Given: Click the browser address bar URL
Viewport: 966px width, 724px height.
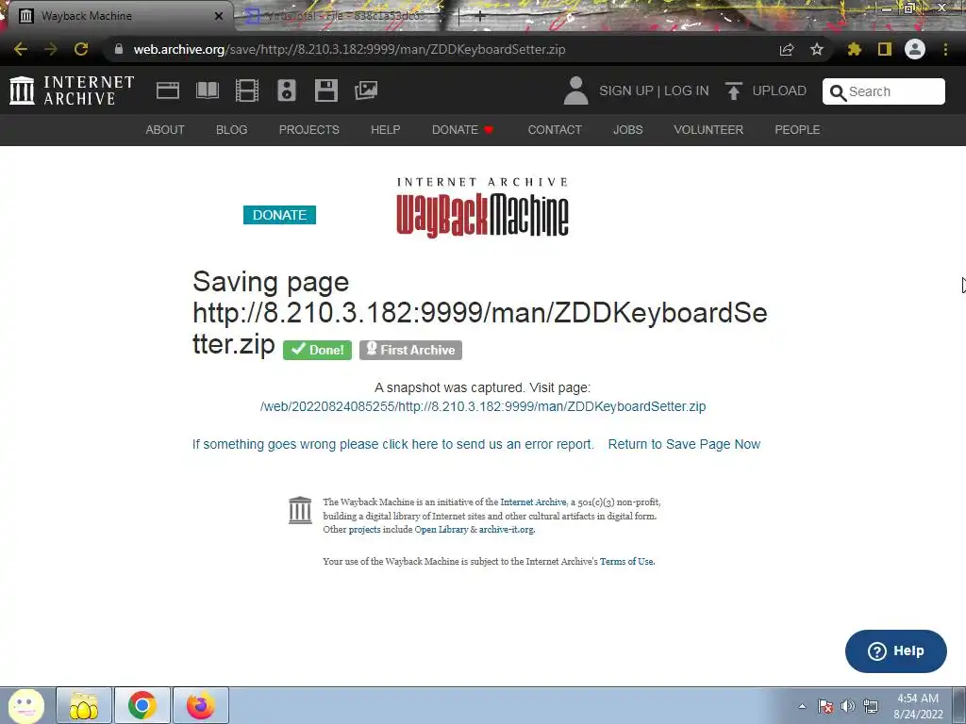Looking at the screenshot, I should tap(349, 49).
